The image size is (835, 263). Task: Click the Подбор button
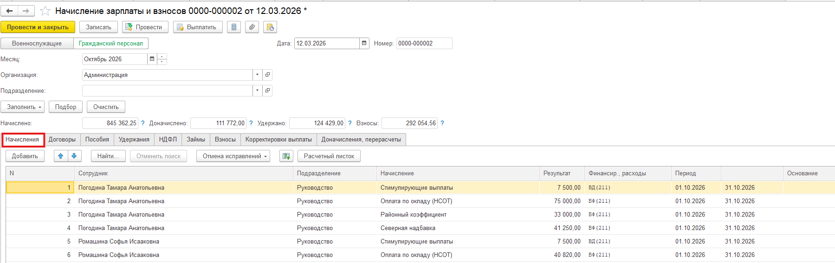click(65, 107)
